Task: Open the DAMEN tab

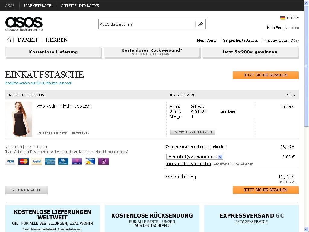Action: click(27, 40)
